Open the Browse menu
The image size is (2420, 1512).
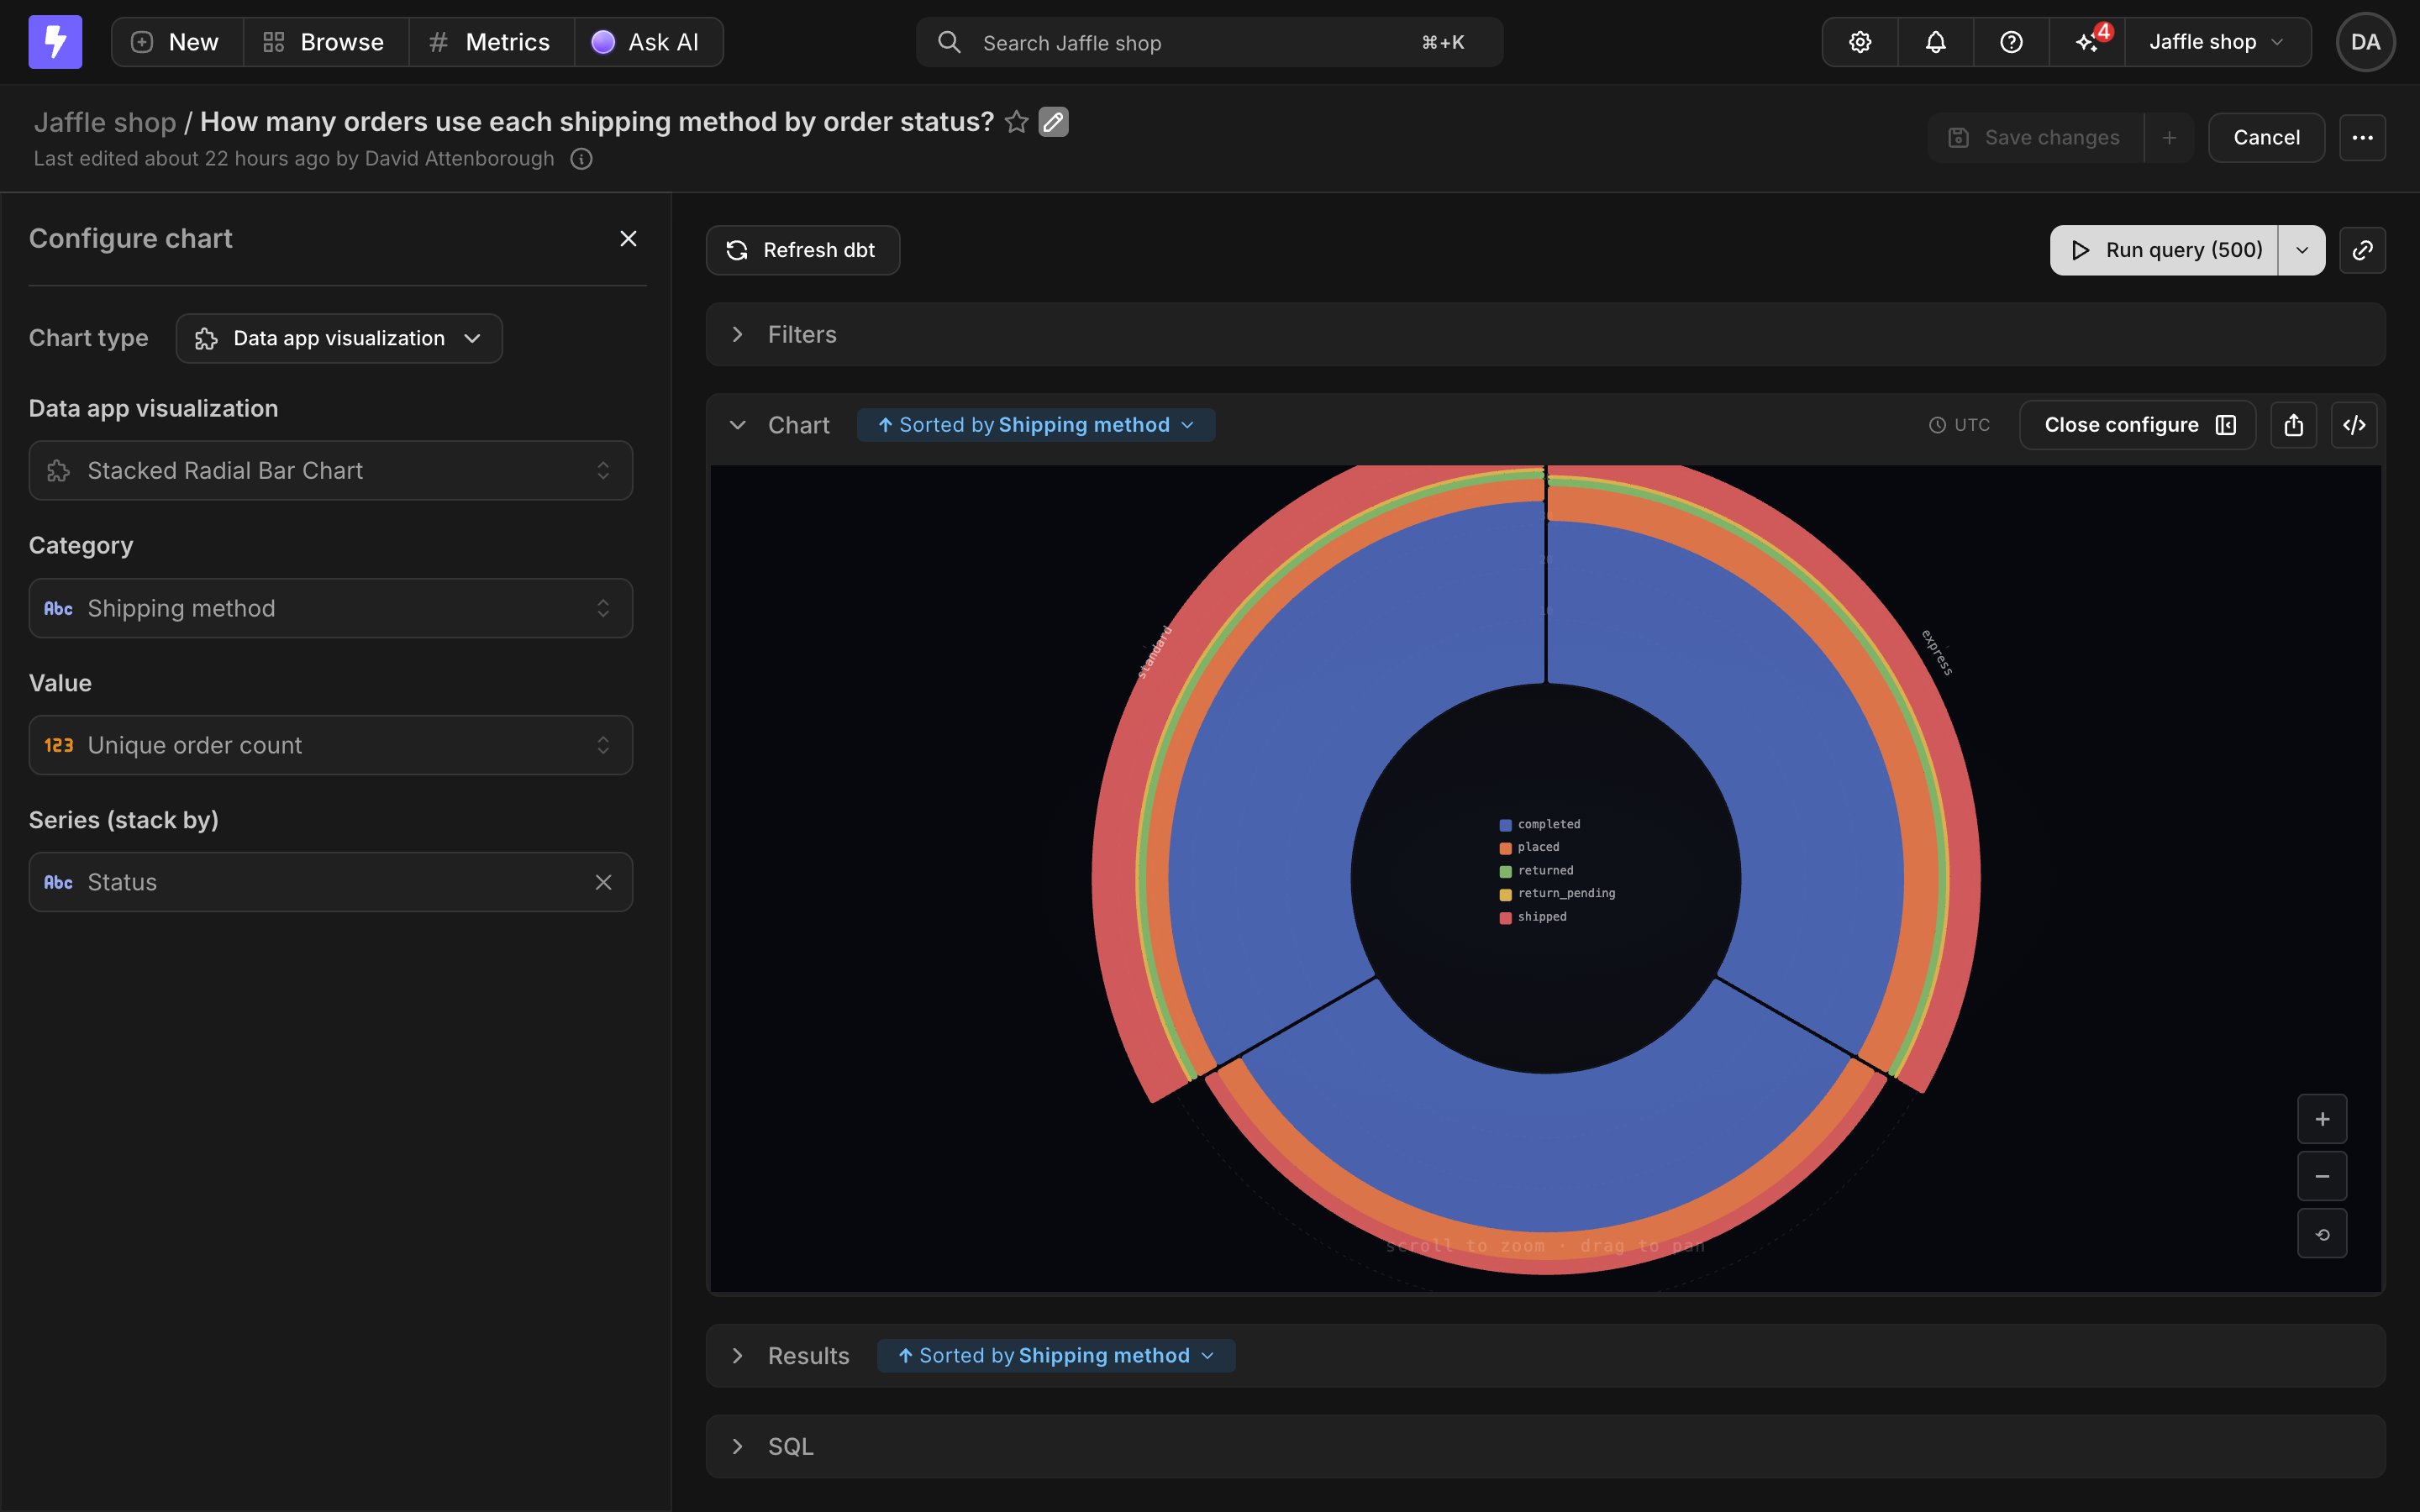point(326,42)
